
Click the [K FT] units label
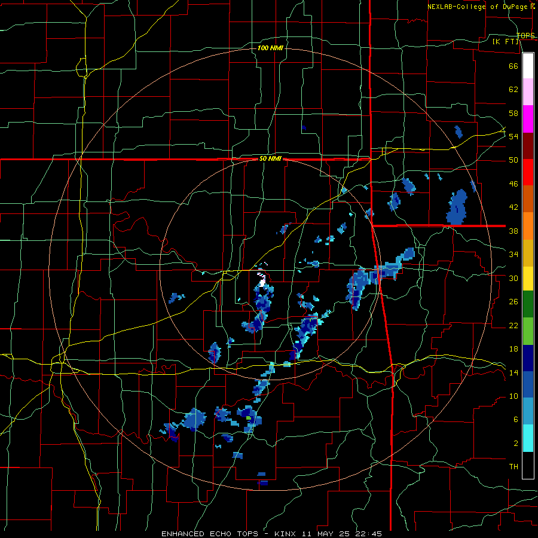(506, 41)
